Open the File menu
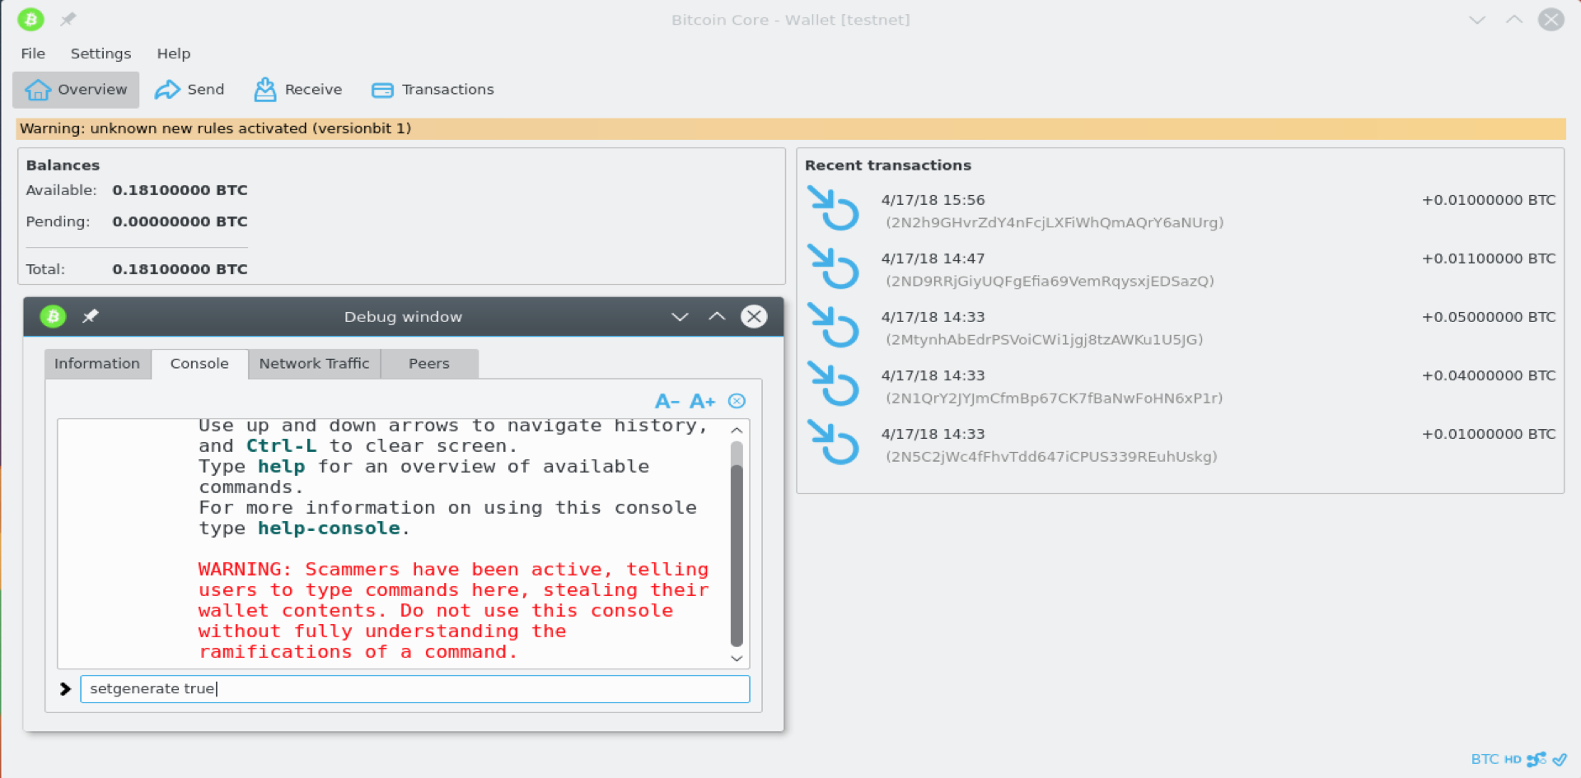1581x778 pixels. pos(33,54)
